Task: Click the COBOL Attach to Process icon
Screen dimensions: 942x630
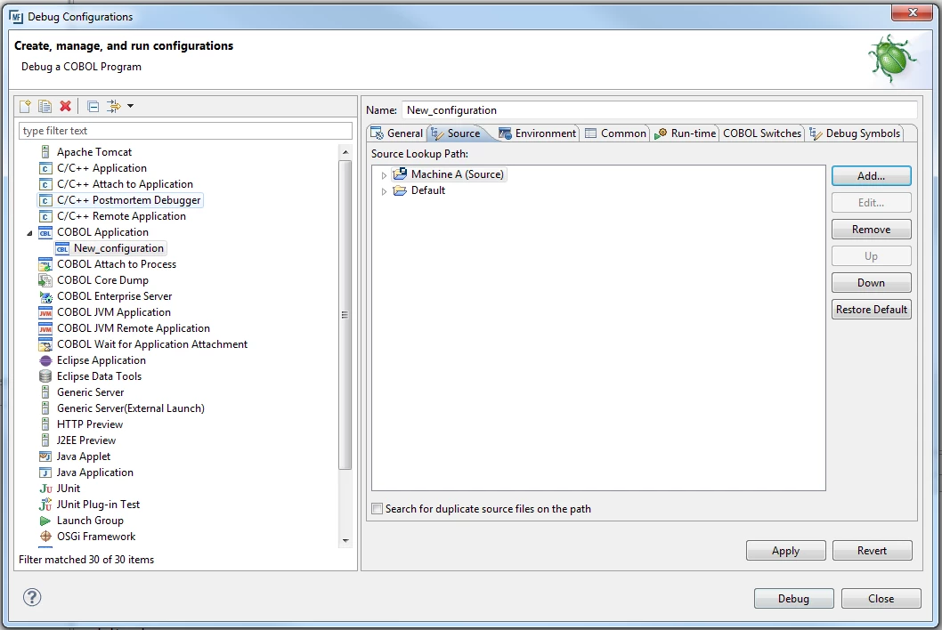Action: pyautogui.click(x=45, y=264)
